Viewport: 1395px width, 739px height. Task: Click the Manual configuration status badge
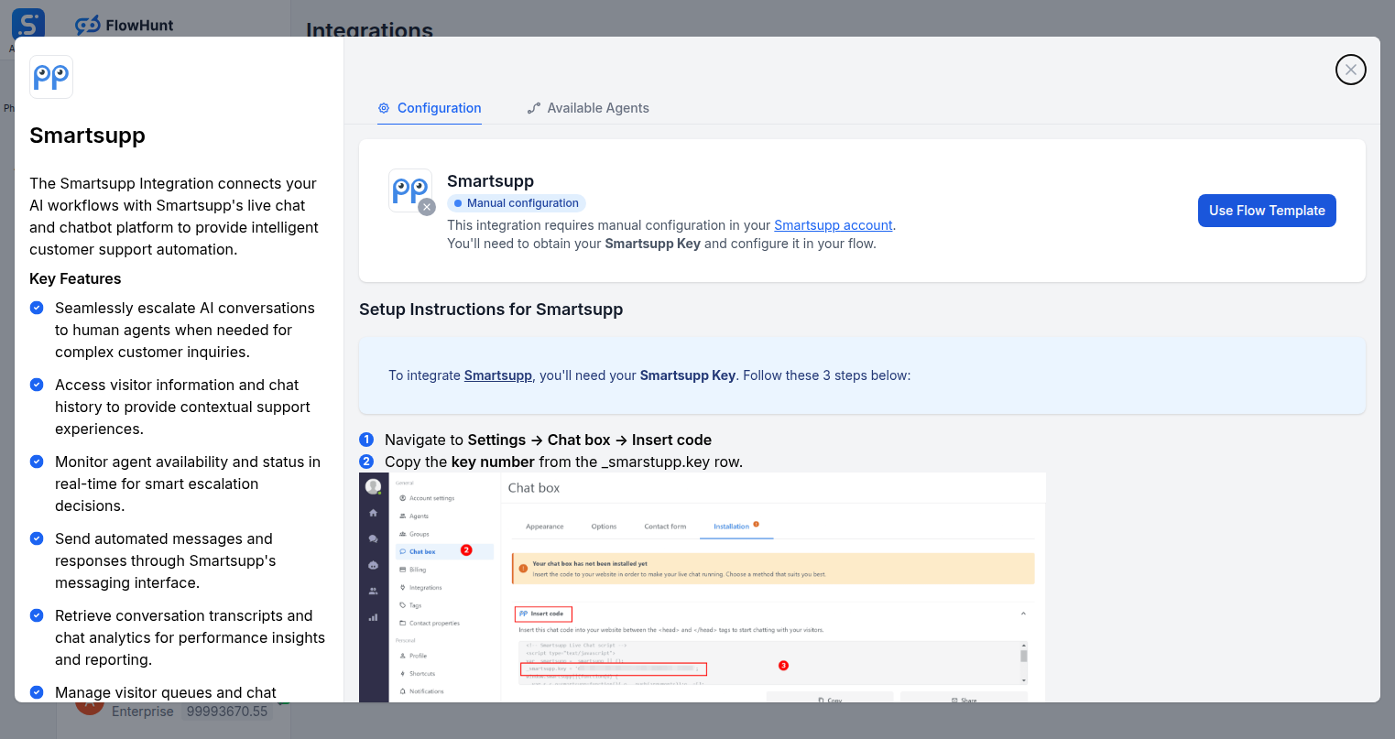pyautogui.click(x=516, y=202)
